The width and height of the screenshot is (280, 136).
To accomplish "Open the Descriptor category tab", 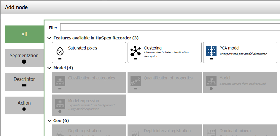I will click(24, 81).
